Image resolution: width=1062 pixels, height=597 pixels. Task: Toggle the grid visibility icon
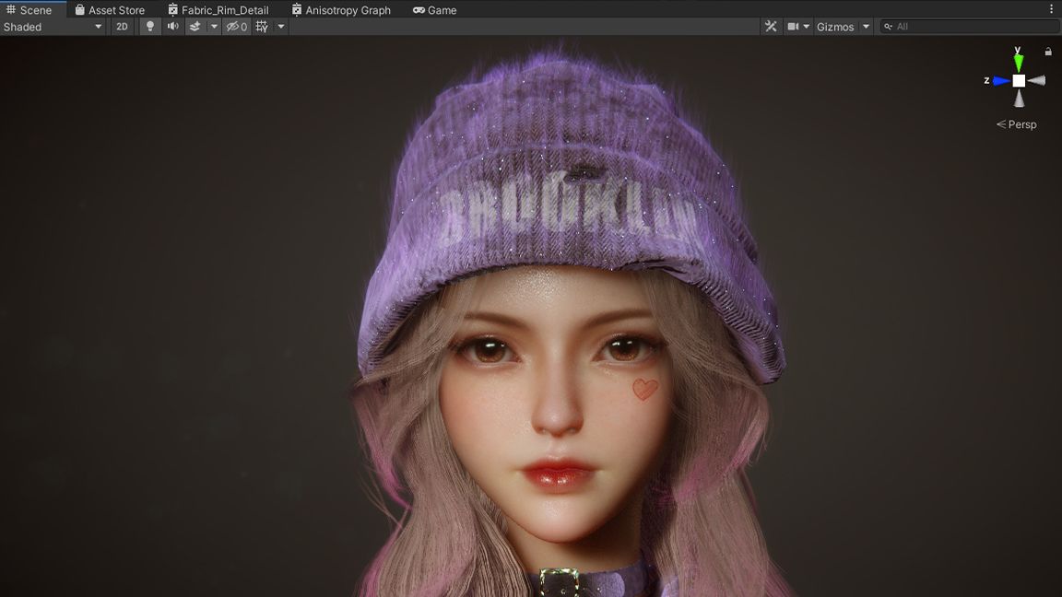tap(260, 26)
